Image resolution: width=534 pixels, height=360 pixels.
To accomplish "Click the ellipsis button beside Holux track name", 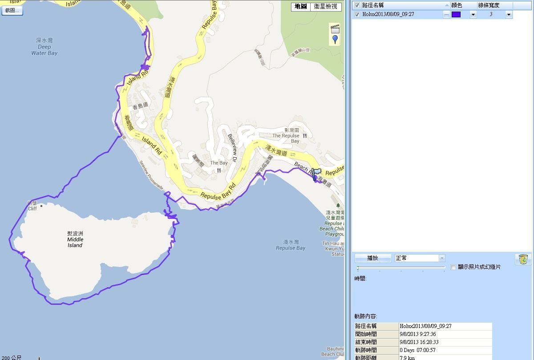I will pyautogui.click(x=446, y=14).
